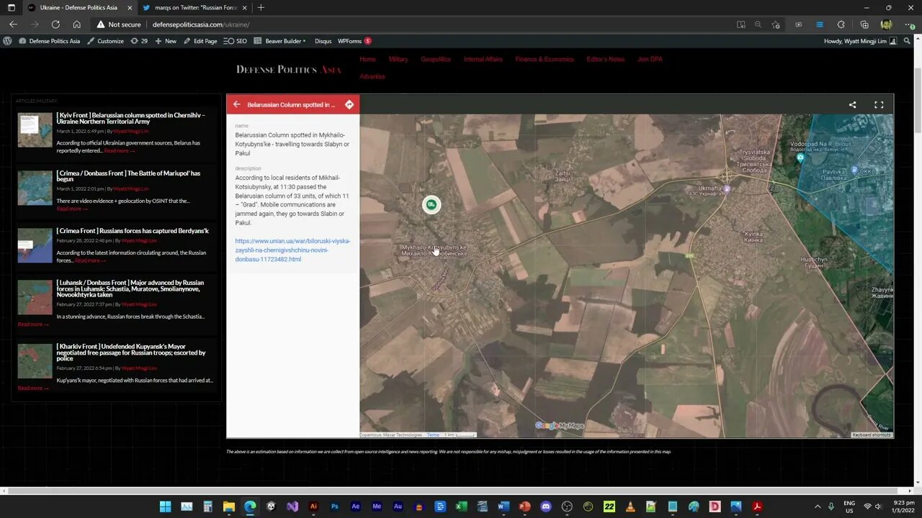This screenshot has height=518, width=922.
Task: Open the Join DPA menu item
Action: pos(650,59)
